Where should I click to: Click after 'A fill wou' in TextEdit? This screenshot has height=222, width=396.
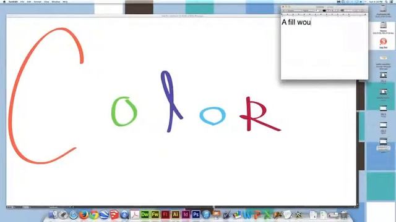(x=311, y=22)
